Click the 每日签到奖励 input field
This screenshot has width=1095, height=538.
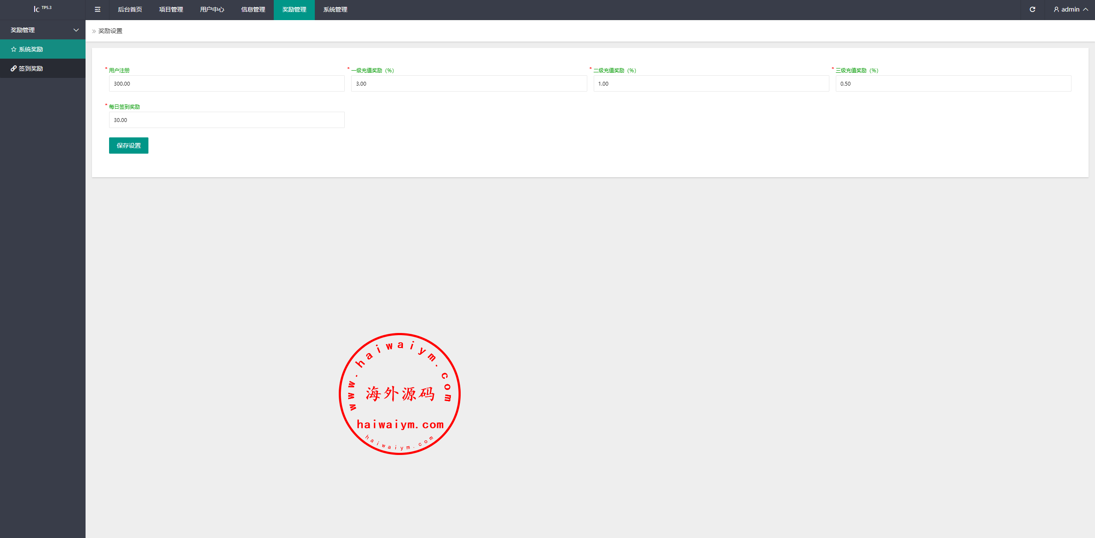(227, 120)
